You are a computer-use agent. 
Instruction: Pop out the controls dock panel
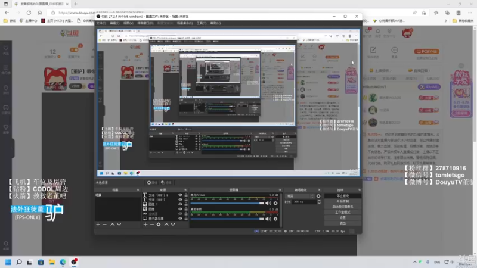click(360, 190)
